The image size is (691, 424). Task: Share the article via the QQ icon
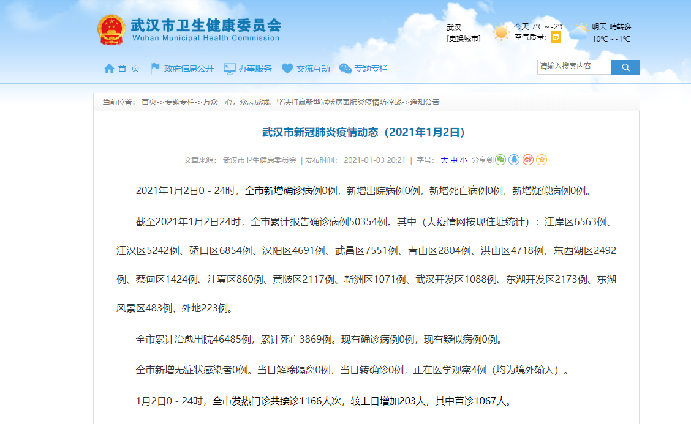[514, 160]
